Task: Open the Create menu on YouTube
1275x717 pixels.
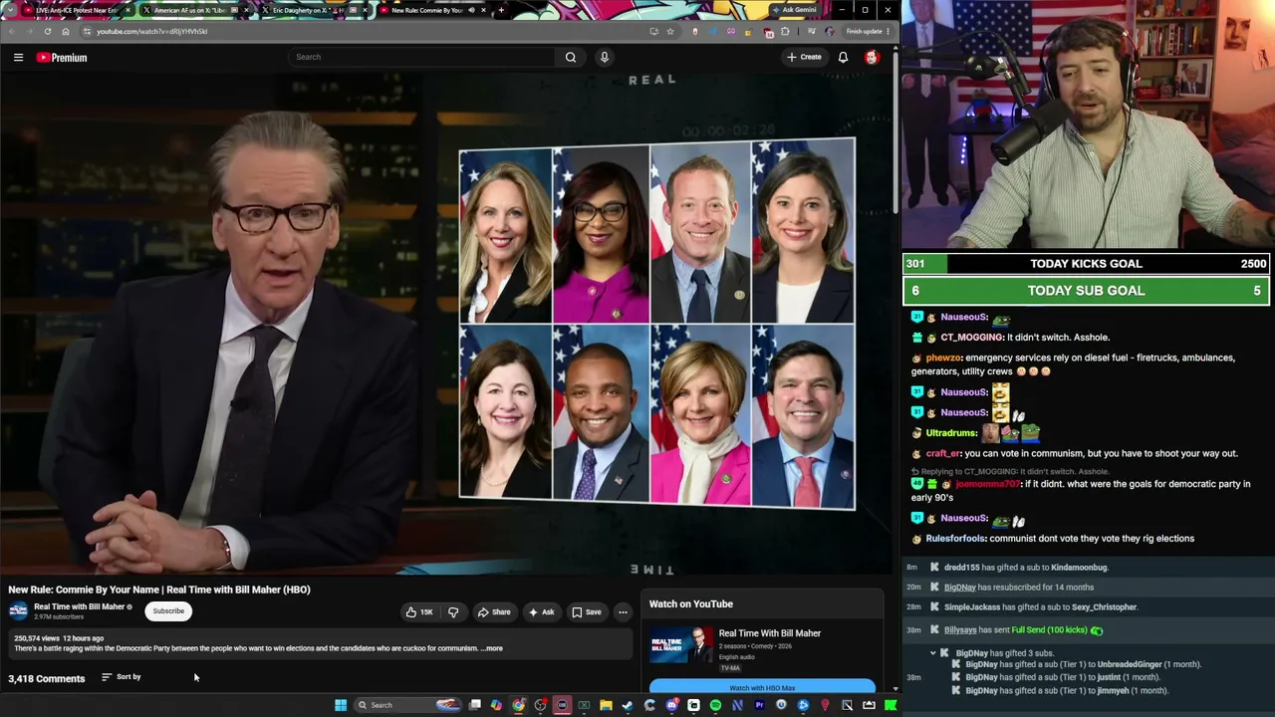Action: click(805, 57)
